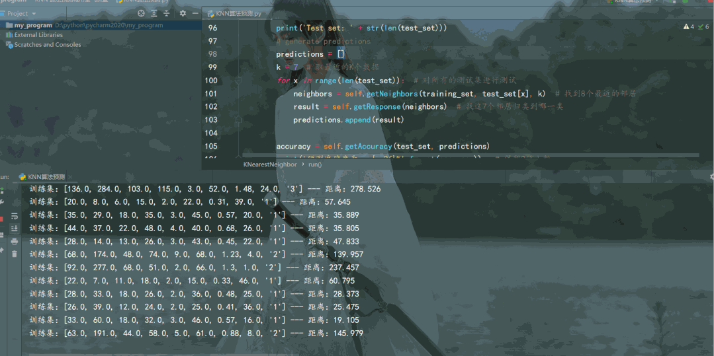
Task: Click the locate-file target icon in Project panel
Action: (x=142, y=14)
